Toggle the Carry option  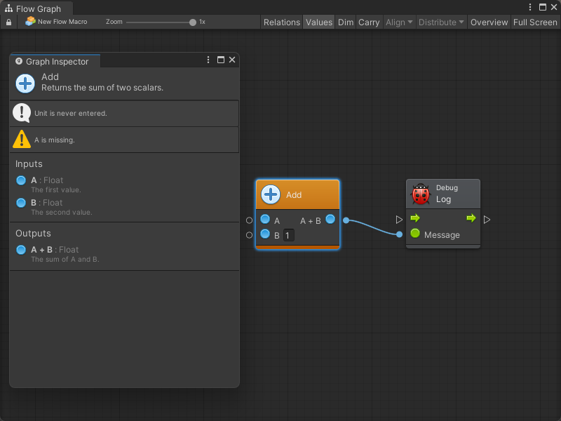pos(369,22)
